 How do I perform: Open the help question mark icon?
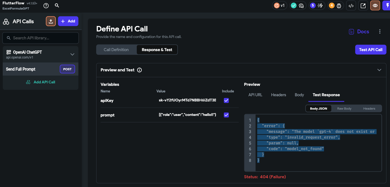[46, 5]
